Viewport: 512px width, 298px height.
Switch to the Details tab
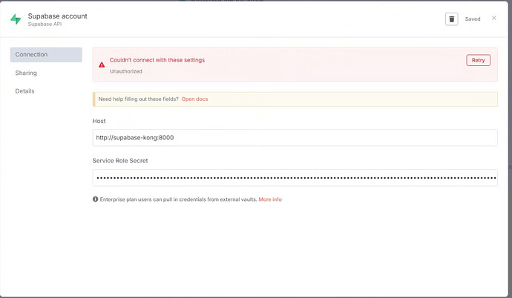click(24, 91)
